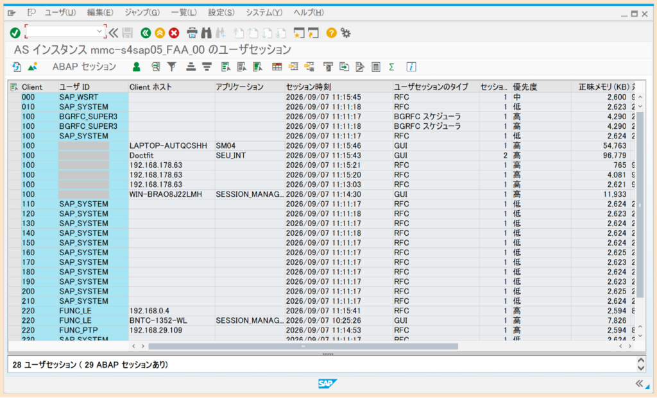The height and width of the screenshot is (398, 657).
Task: Click the Create new session icon
Action: coord(299,33)
